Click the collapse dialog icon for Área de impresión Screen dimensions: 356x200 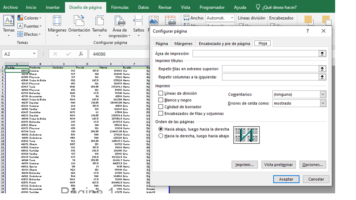(x=322, y=53)
